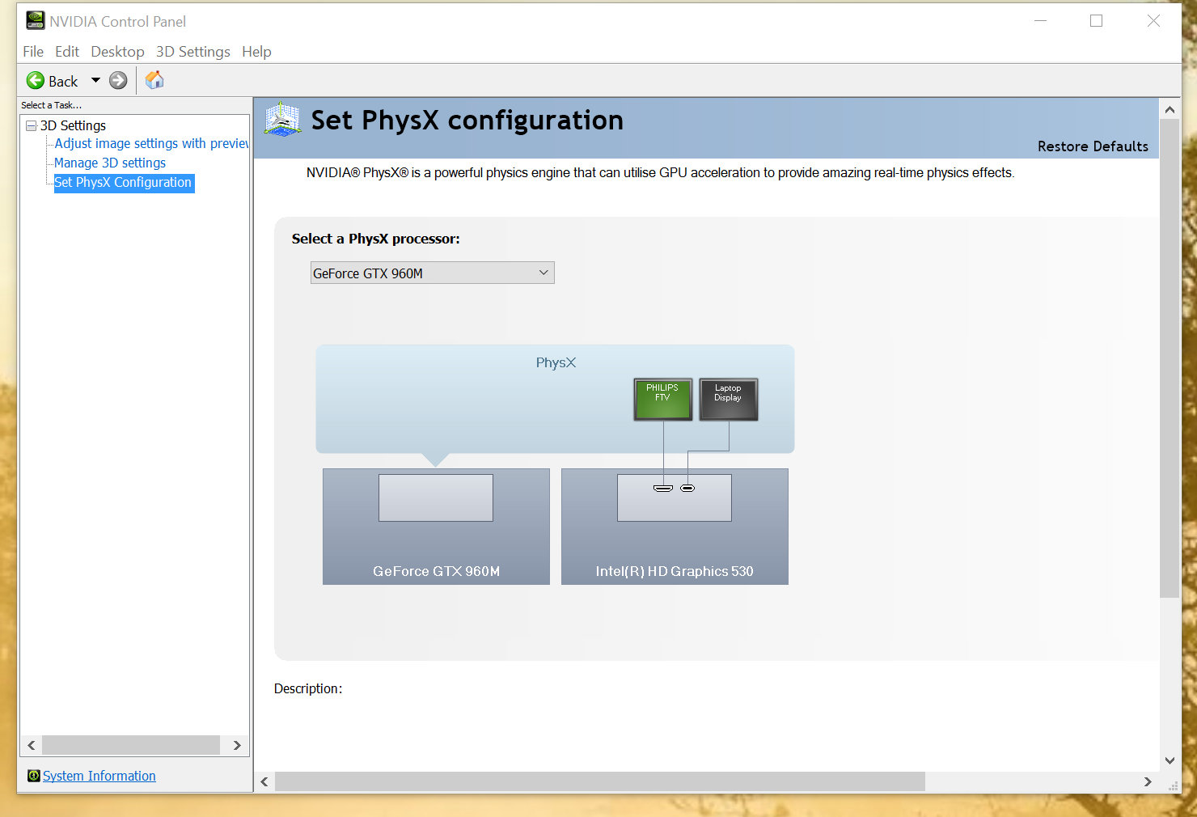This screenshot has width=1197, height=817.
Task: Select the Laptop Display icon
Action: (728, 400)
